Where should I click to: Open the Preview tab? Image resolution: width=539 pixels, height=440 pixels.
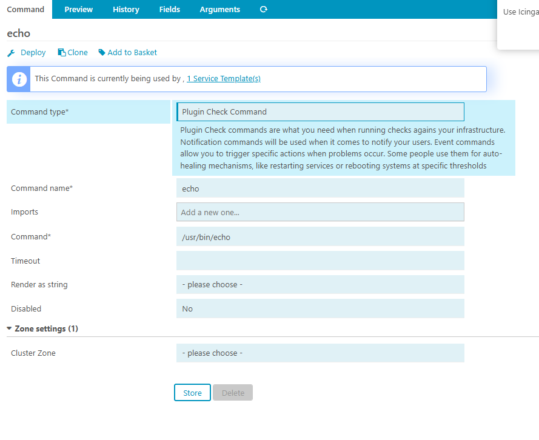(x=79, y=9)
